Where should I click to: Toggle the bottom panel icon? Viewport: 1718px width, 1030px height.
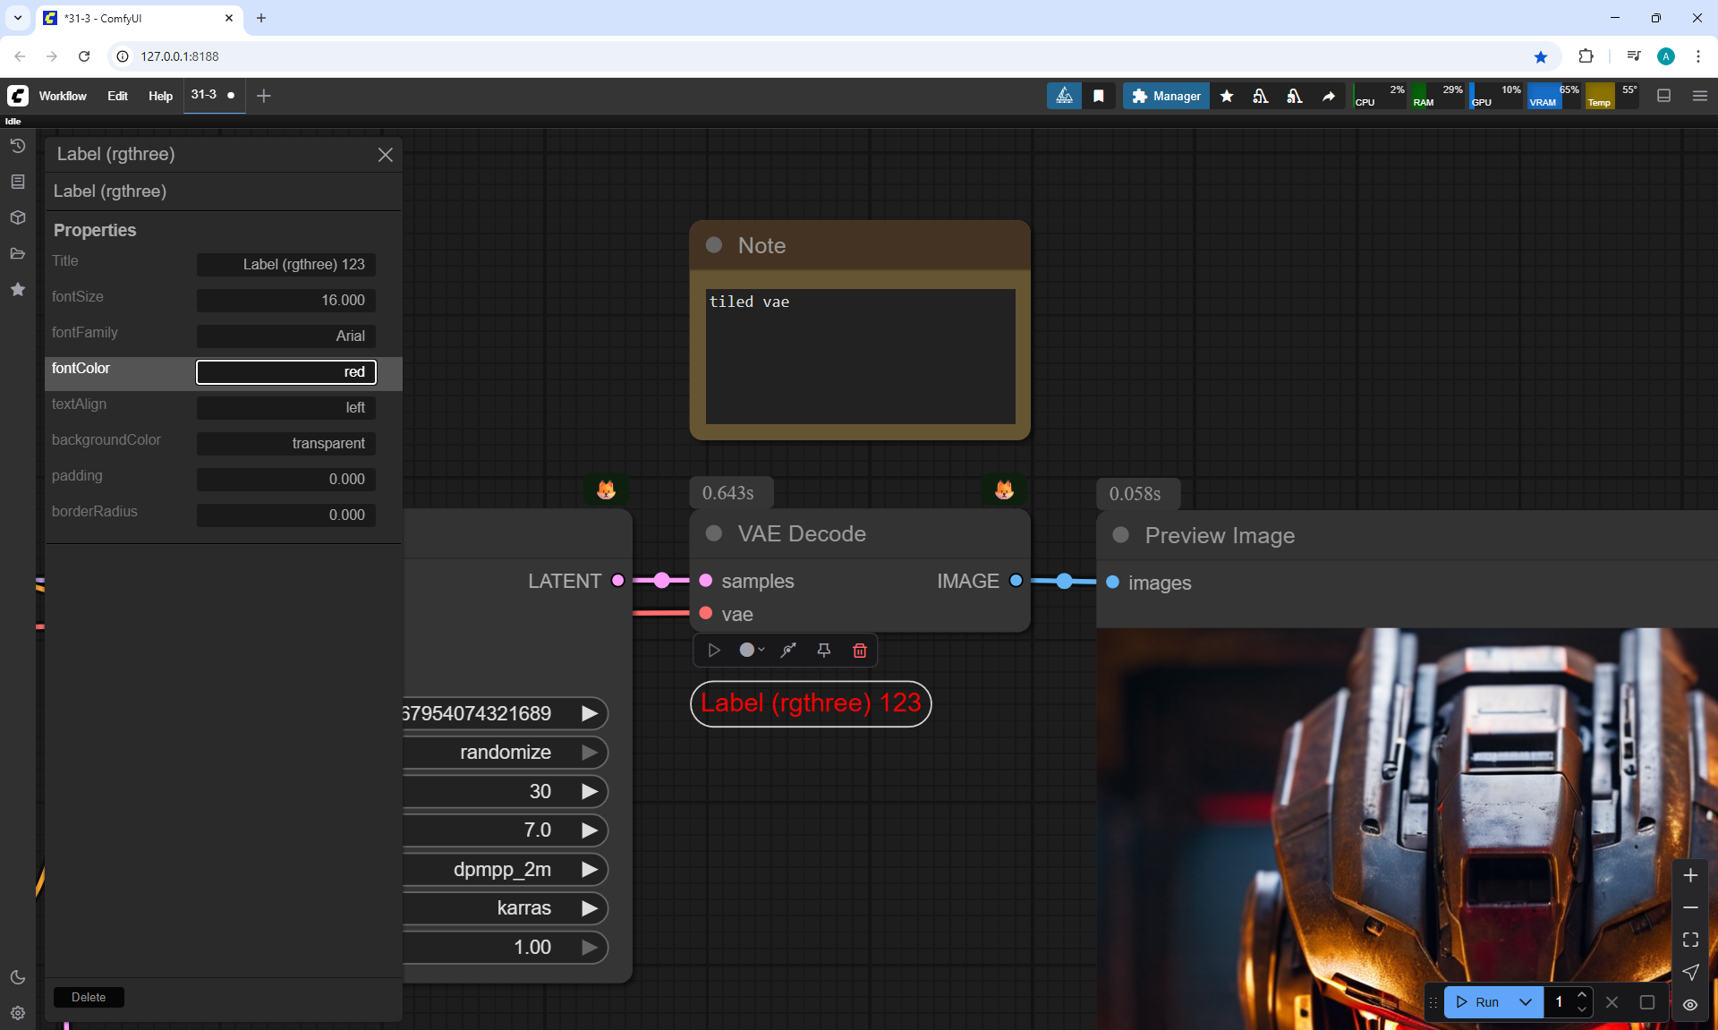(1663, 96)
